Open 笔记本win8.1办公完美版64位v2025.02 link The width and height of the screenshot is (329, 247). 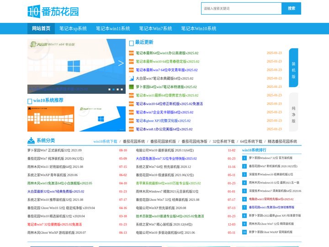click(164, 129)
